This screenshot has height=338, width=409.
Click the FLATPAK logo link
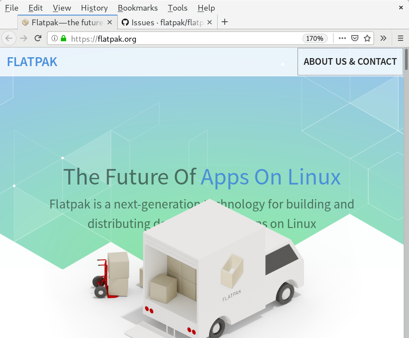pos(32,62)
